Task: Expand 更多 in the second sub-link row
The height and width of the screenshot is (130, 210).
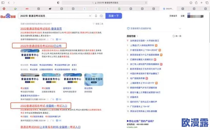Action: point(74,70)
